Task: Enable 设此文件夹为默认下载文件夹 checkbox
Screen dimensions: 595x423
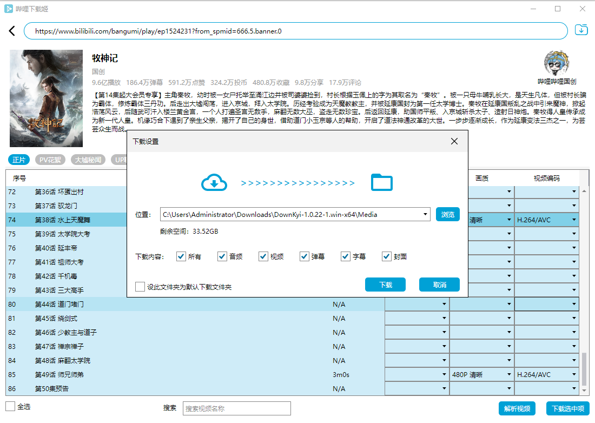Action: [x=140, y=287]
